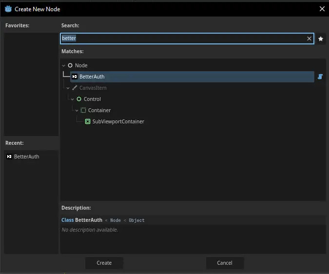This screenshot has width=329, height=274.
Task: Click the Node circle icon in tree
Action: 70,65
